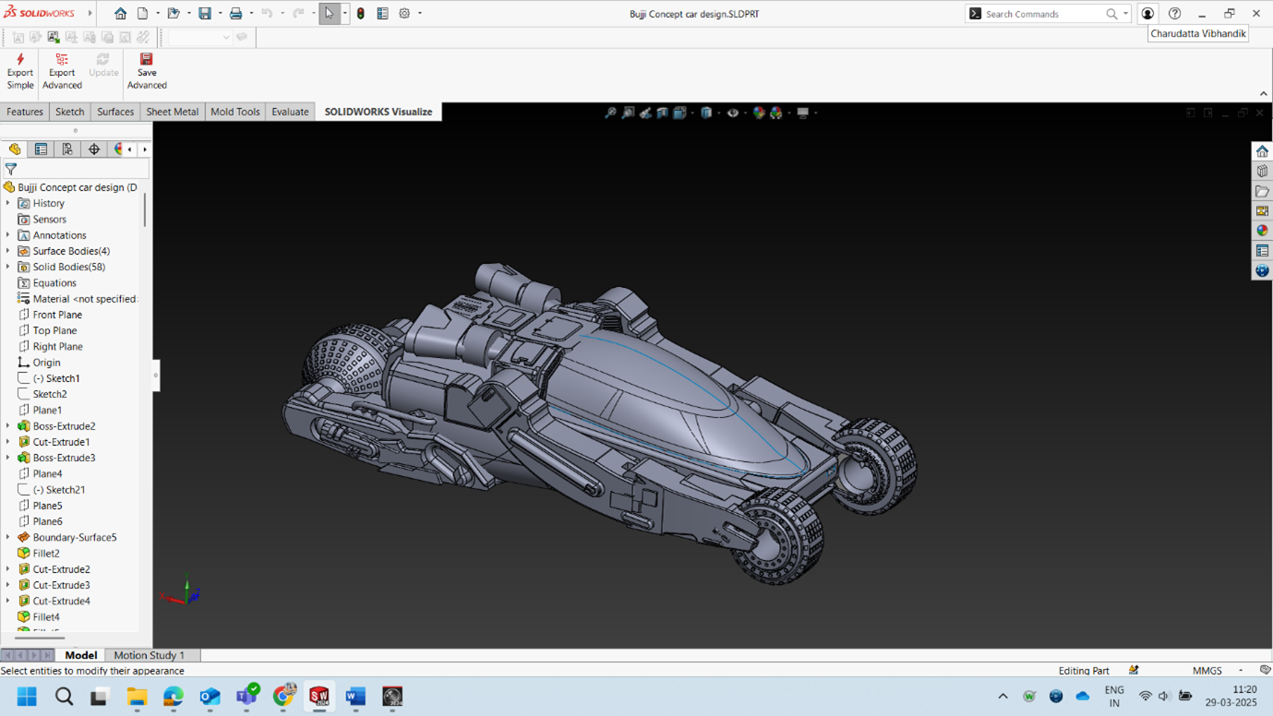
Task: Click Export Advanced in the Visualize ribbon
Action: point(62,71)
